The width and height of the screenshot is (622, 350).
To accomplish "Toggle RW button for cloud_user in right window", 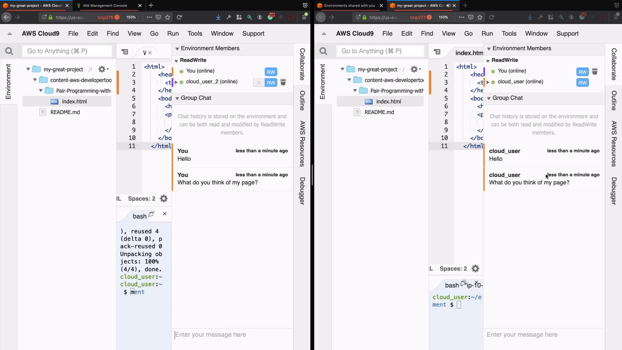I will point(582,83).
